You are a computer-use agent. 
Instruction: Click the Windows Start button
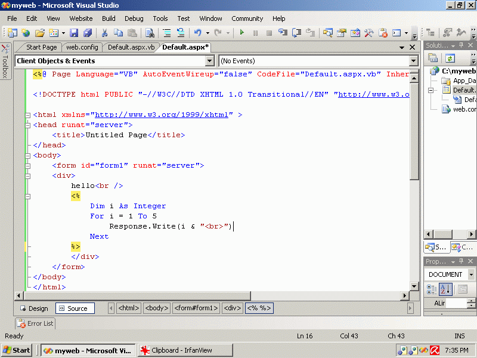tap(17, 350)
